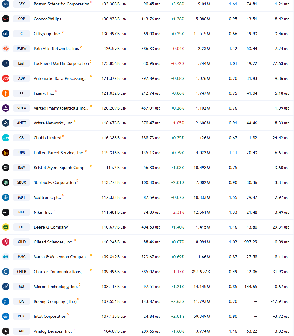The image size is (294, 336).
Task: Click the Boeing logo icon
Action: coord(6,301)
